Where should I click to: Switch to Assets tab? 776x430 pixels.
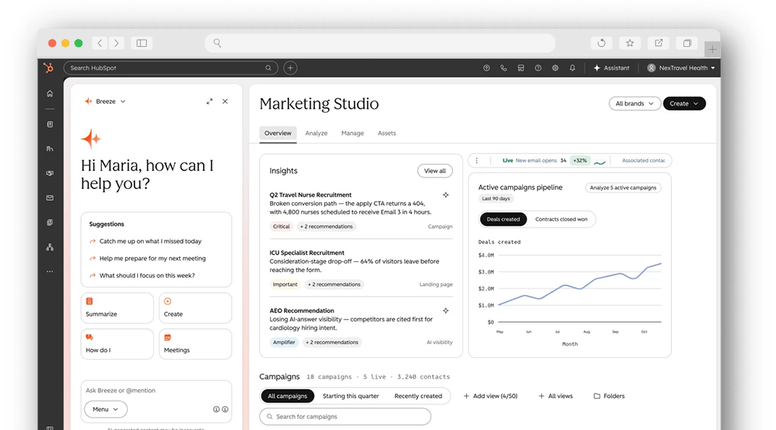click(387, 133)
